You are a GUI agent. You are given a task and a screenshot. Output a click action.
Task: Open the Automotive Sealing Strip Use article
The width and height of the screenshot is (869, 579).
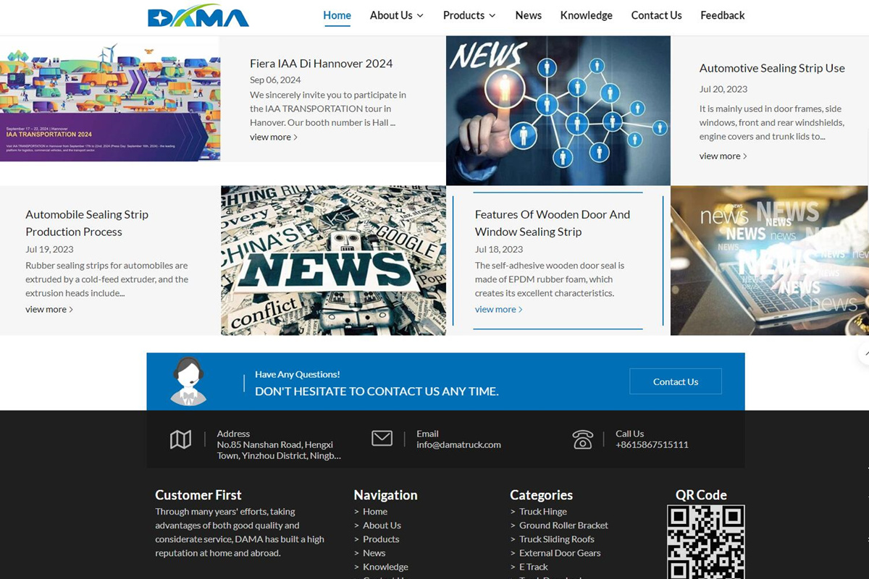point(772,68)
